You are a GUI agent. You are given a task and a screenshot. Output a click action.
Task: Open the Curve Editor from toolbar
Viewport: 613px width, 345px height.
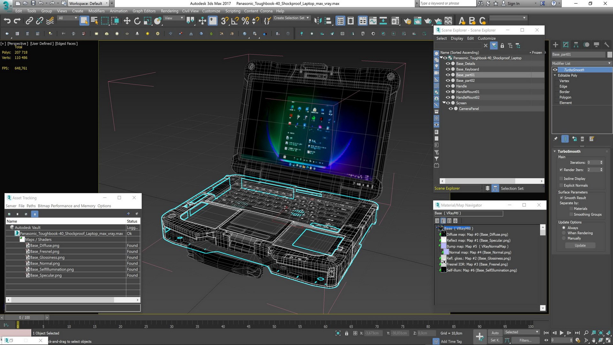tap(373, 21)
